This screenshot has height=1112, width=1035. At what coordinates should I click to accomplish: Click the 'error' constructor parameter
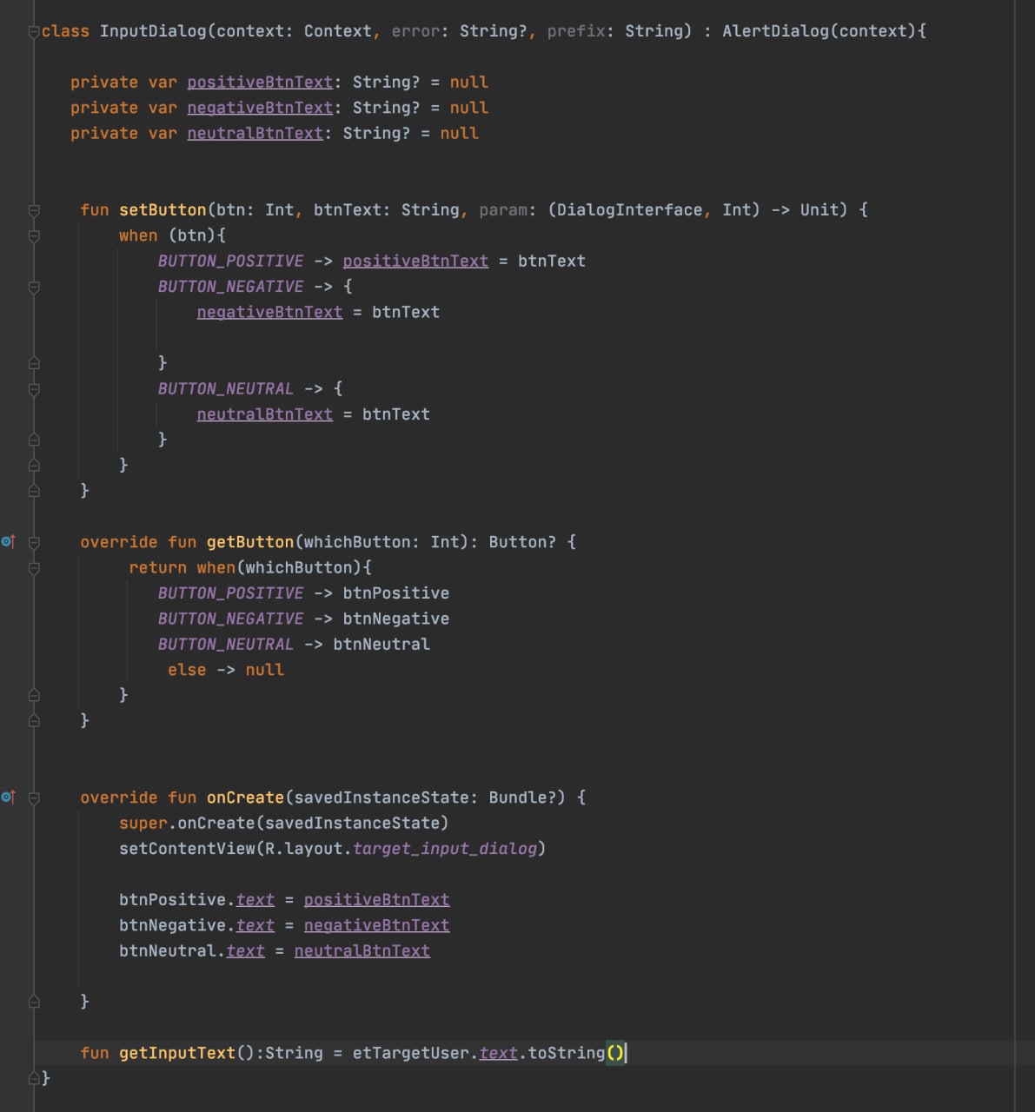(x=415, y=31)
